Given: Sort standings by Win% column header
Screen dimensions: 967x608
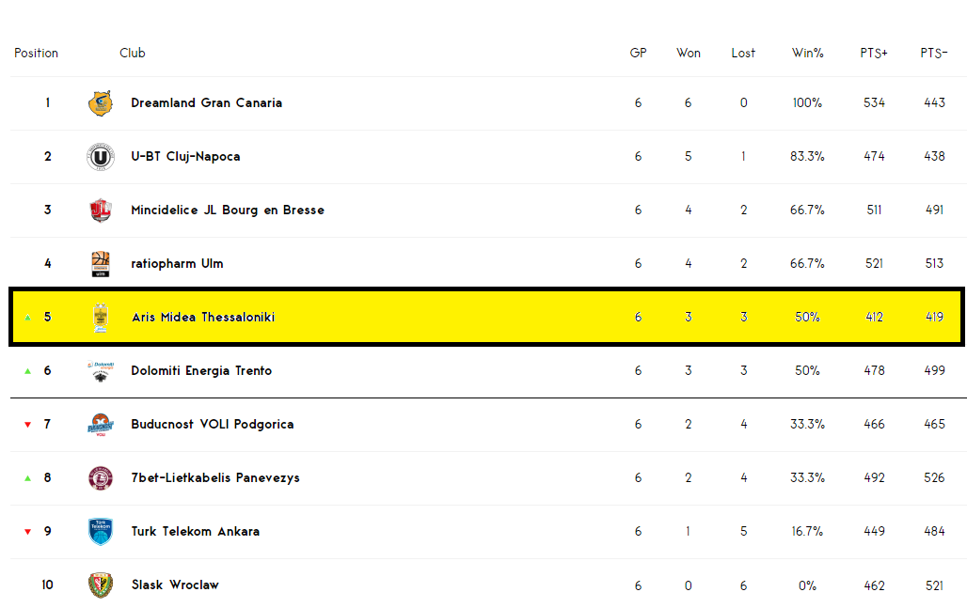Looking at the screenshot, I should point(807,54).
